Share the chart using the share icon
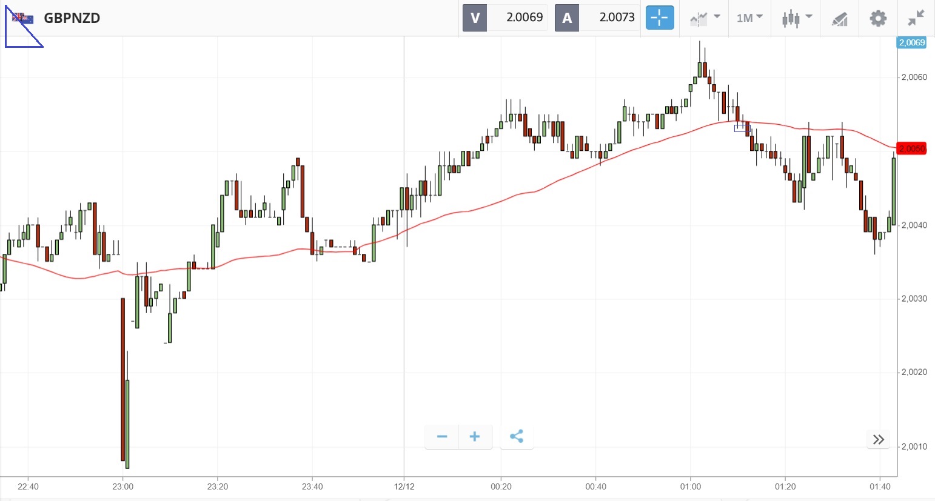The width and height of the screenshot is (935, 501). (x=517, y=437)
